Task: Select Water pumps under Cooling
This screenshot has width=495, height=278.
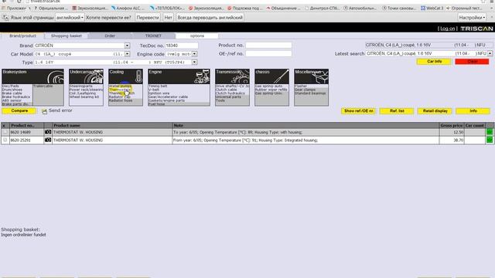Action: point(120,86)
